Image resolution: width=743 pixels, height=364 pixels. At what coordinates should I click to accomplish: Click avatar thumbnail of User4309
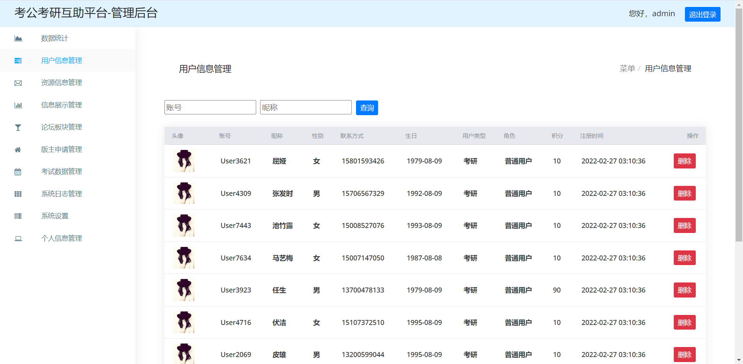pos(184,193)
